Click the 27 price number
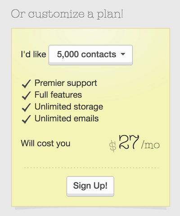Image resolution: width=180 pixels, height=216 pixels. [x=129, y=142]
